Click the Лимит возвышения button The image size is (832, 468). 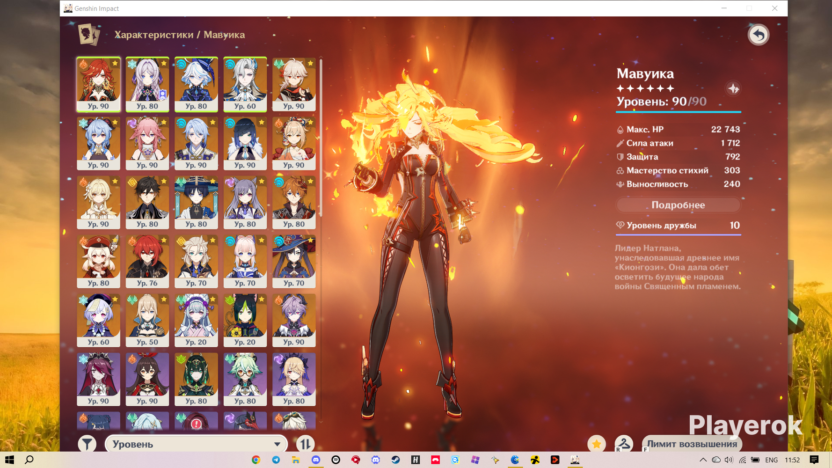(x=692, y=444)
